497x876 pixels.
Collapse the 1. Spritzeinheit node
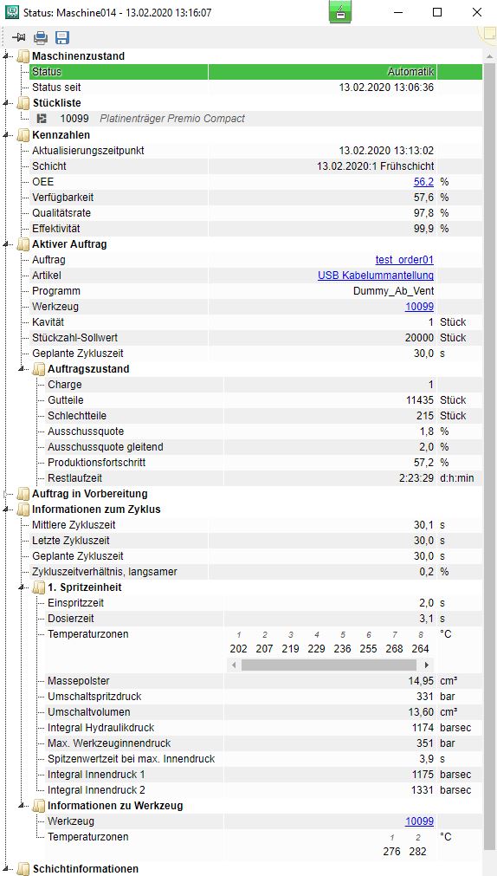23,587
